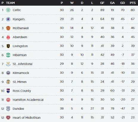Image resolution: width=138 pixels, height=122 pixels.
Task: Sort table by GD column header
Action: pos(123,3)
